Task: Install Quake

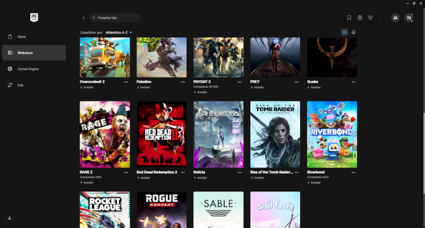Action: tap(314, 87)
